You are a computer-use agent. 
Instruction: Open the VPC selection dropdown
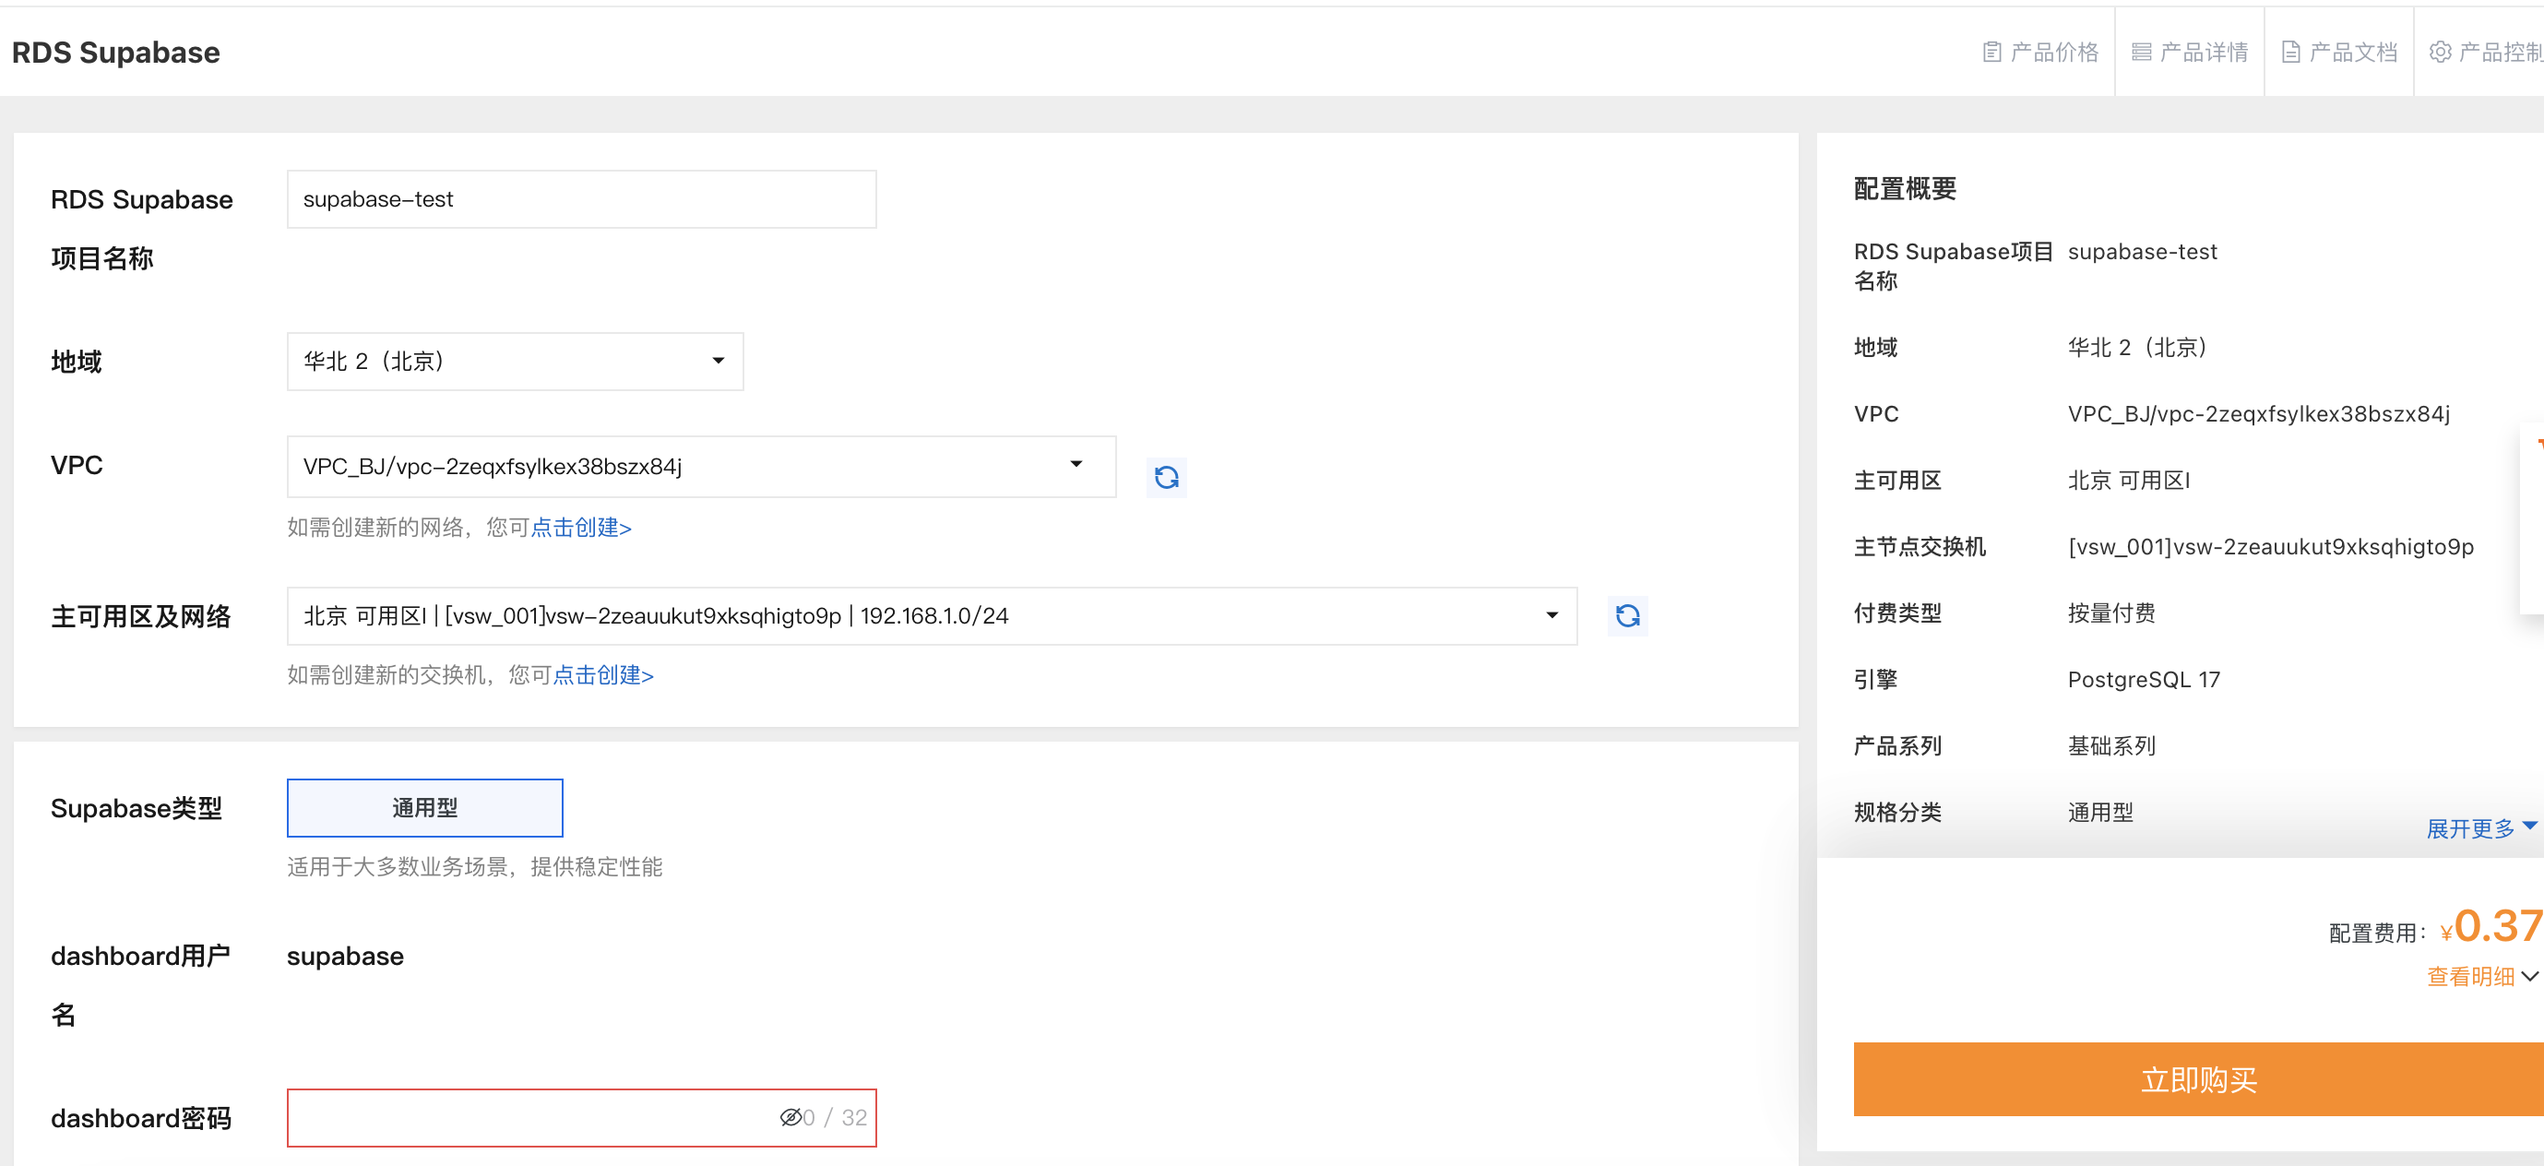700,466
